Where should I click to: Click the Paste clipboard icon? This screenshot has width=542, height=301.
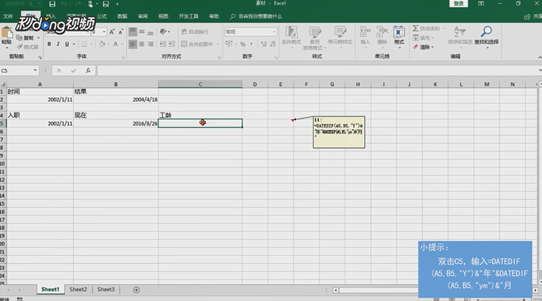(6, 33)
